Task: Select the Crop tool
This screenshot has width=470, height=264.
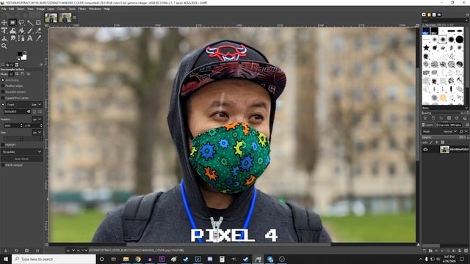Action: pyautogui.click(x=38, y=23)
